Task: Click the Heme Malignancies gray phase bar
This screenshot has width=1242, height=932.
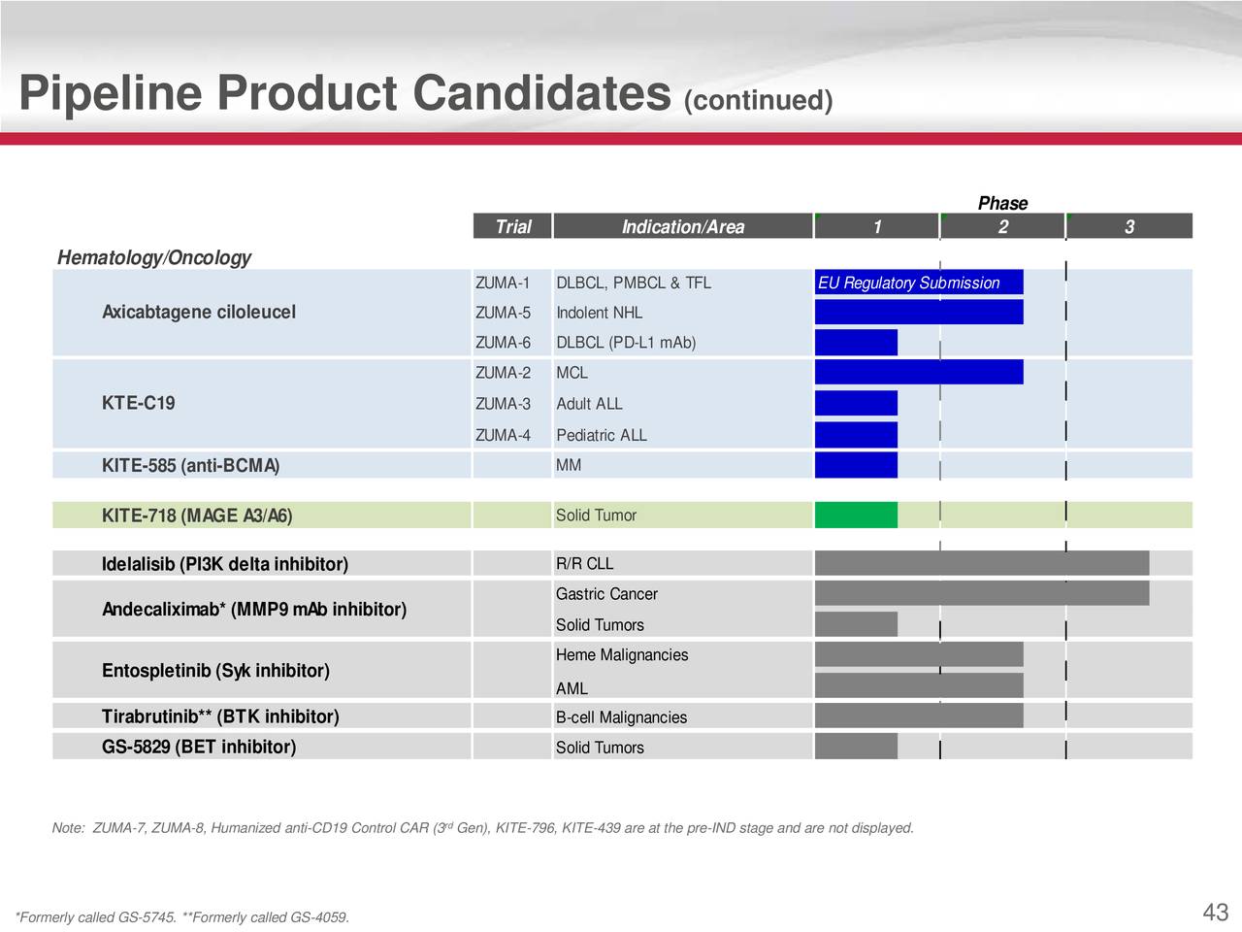Action: tap(919, 654)
